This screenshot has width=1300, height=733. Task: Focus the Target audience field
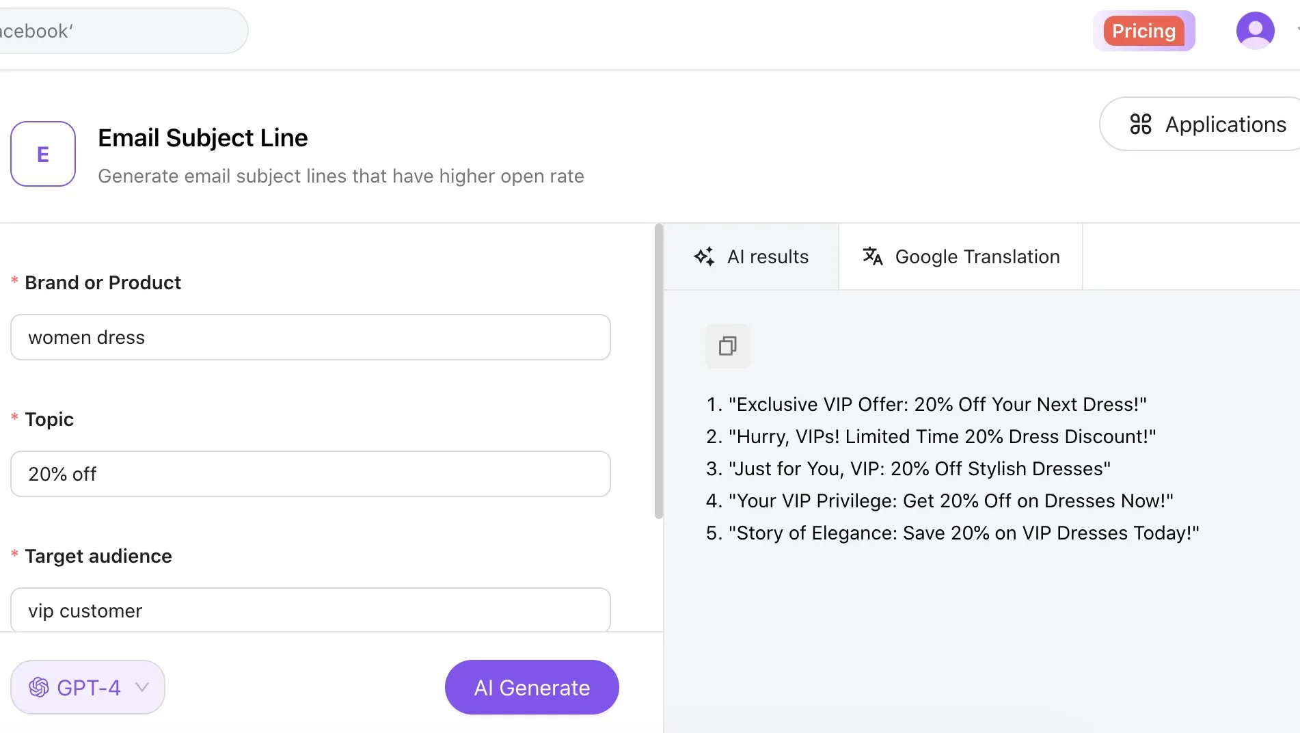click(310, 611)
